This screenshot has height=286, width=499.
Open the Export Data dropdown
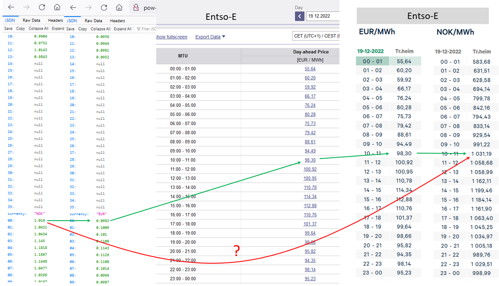(209, 37)
